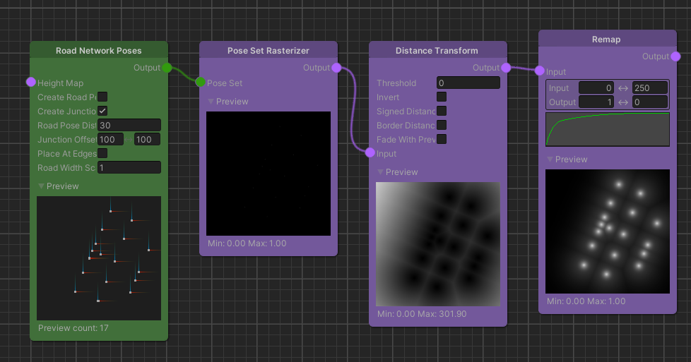Click the Threshold value field

(468, 83)
